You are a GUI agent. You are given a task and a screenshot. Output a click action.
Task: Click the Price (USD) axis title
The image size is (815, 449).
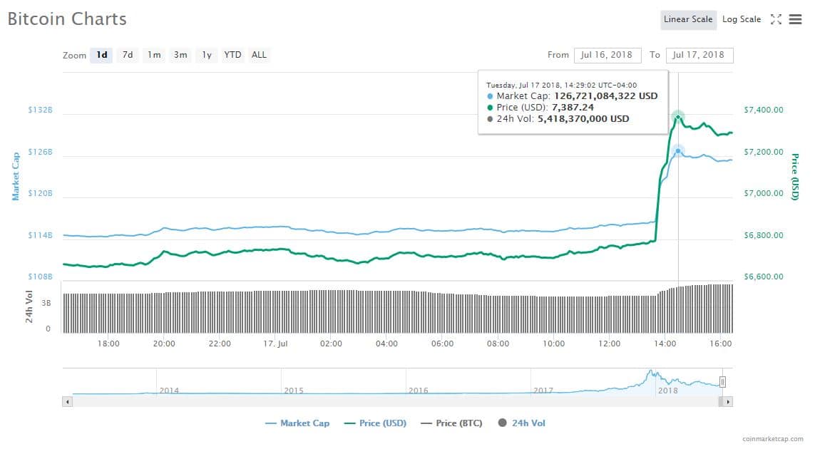[795, 177]
